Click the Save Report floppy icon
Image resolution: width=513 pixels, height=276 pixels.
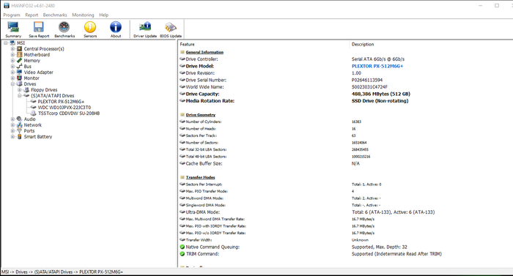(x=39, y=29)
